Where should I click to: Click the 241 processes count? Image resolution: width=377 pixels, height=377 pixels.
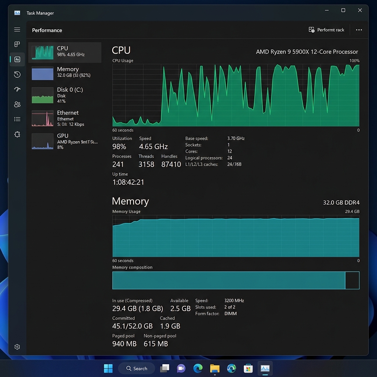[x=118, y=164]
